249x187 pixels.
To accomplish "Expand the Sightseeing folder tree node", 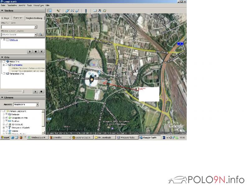I will [3, 65].
